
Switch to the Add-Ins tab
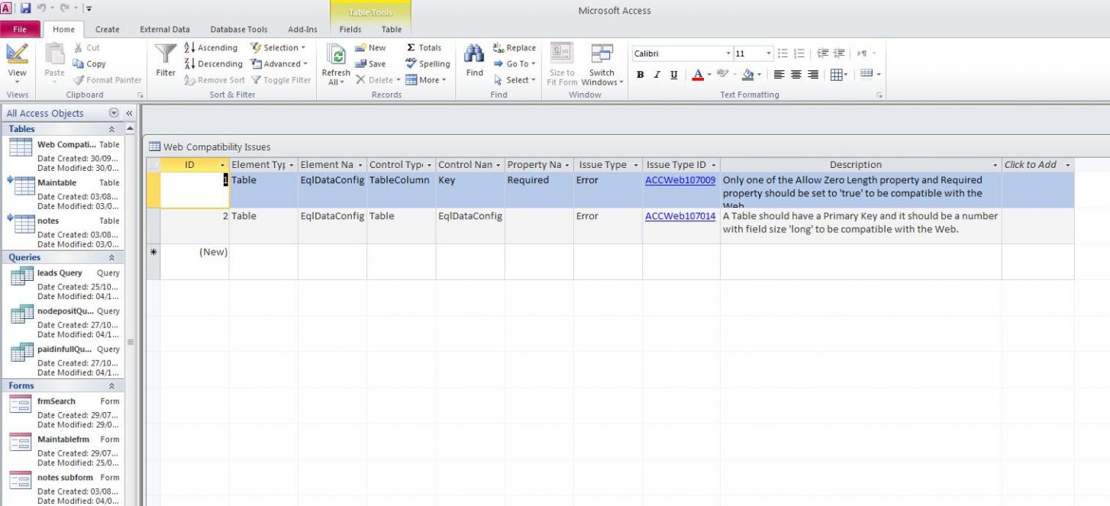pos(302,29)
